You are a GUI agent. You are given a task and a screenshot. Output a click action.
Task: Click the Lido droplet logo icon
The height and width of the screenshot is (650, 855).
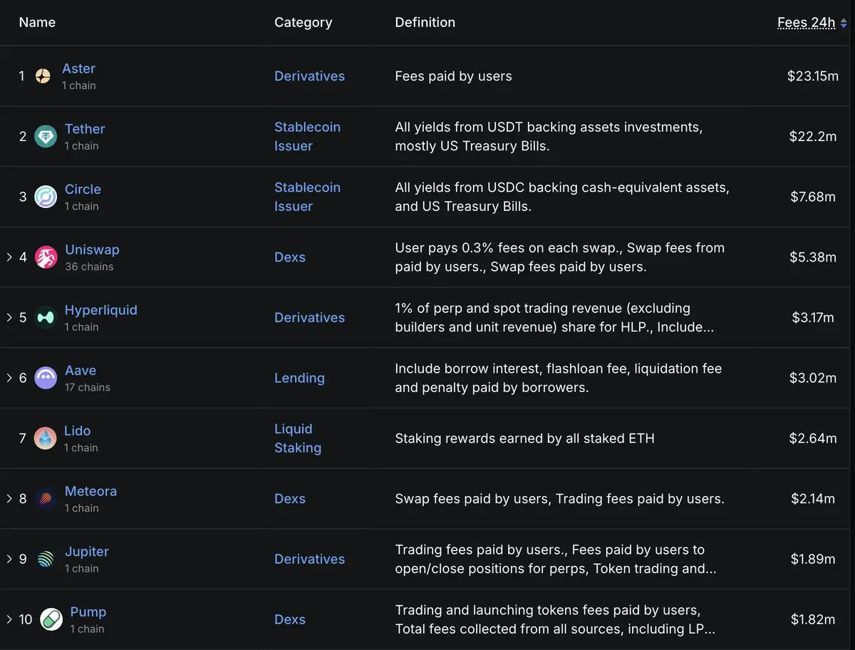tap(46, 438)
